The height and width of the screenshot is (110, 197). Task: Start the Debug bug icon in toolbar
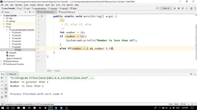(x=179, y=8)
